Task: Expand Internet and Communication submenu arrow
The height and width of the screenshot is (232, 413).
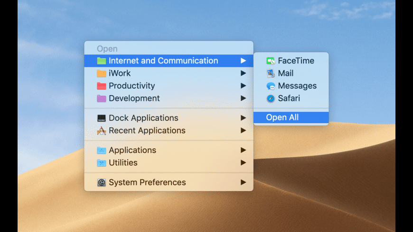Action: tap(243, 61)
